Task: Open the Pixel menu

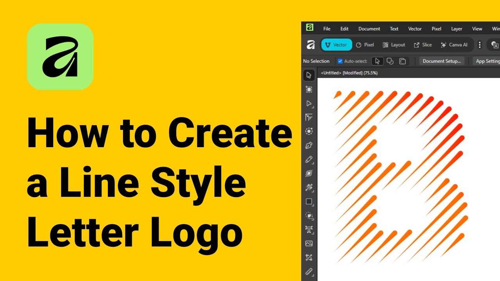Action: 436,29
